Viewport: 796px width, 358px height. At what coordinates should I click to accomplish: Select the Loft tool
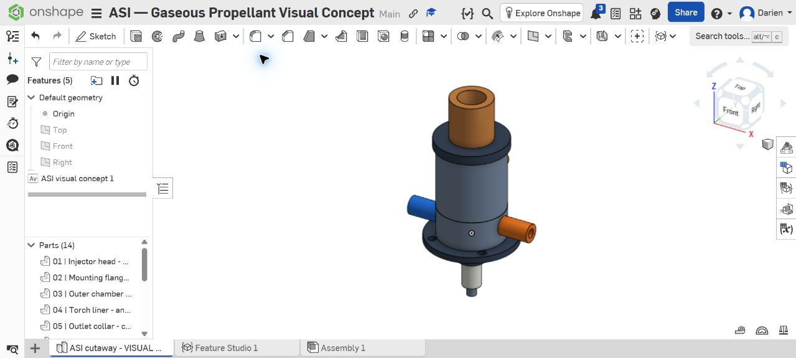(199, 37)
